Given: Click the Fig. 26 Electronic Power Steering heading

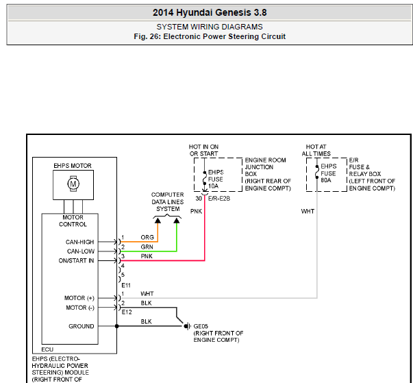Looking at the screenshot, I should pyautogui.click(x=210, y=36).
